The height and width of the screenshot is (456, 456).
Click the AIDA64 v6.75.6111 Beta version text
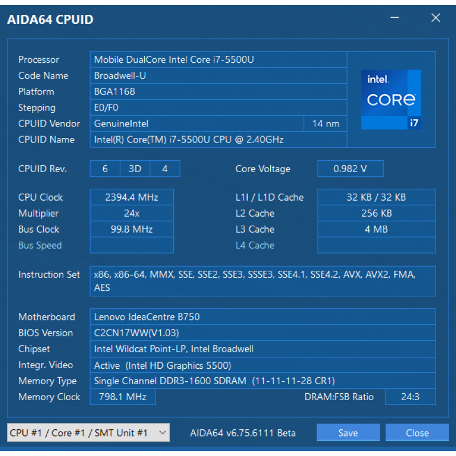[x=243, y=433]
